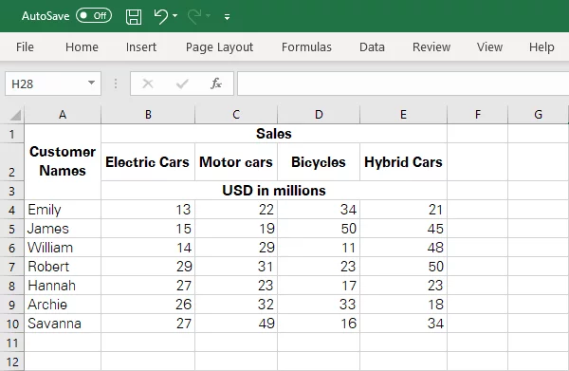Select Savanna's Hybrid Cars value 34
Viewport: 569px width, 371px height.
coord(403,323)
